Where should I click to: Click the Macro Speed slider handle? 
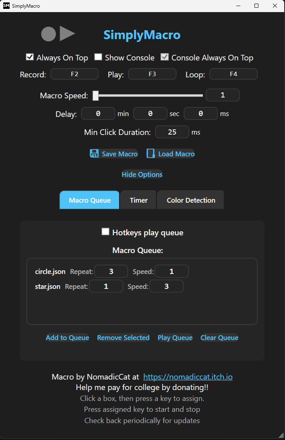pos(95,95)
